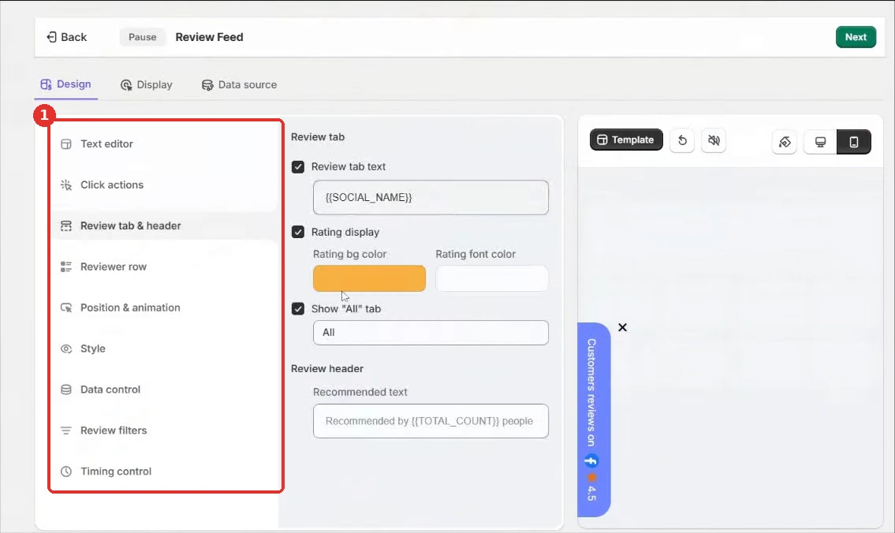Screen dimensions: 895x533
Task: Click the Back arrow icon
Action: 51,37
